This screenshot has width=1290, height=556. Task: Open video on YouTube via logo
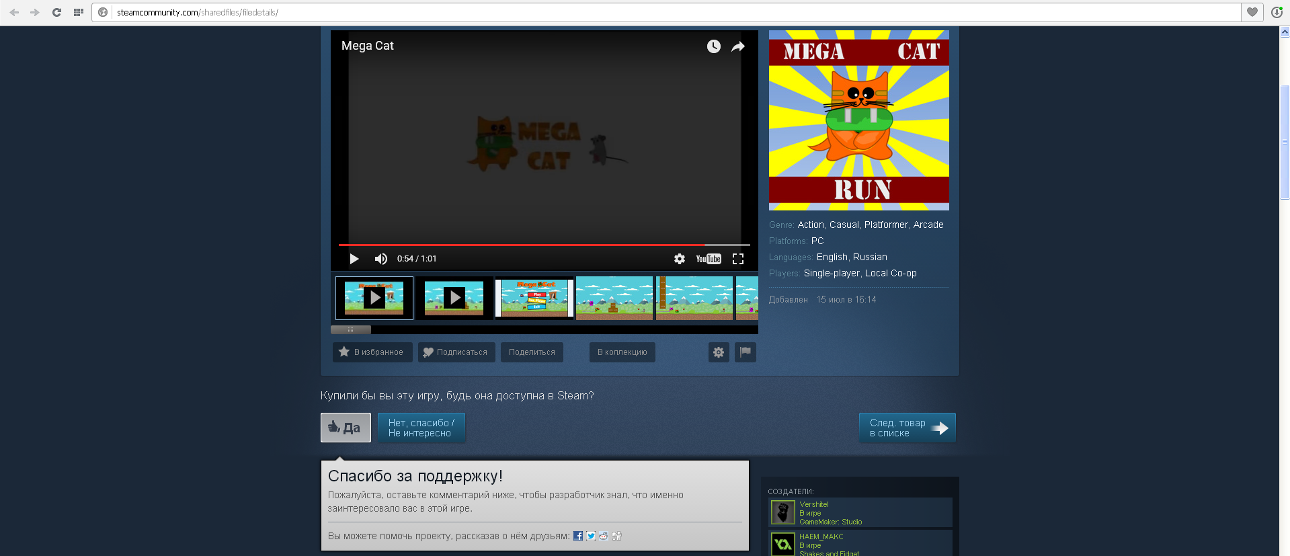709,259
